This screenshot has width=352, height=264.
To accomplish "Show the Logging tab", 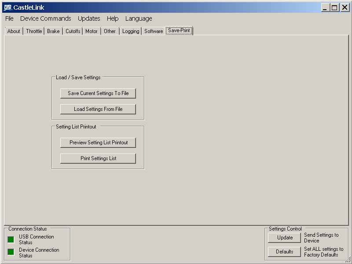I will (131, 31).
